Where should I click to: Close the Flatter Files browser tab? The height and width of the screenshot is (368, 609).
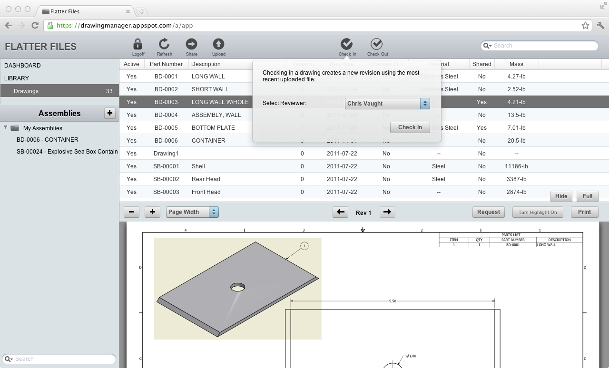pyautogui.click(x=128, y=11)
